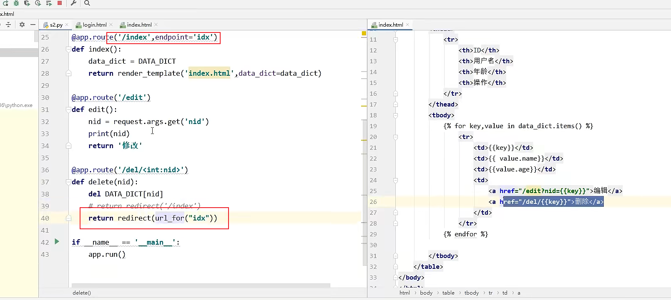Run the script from the gutter arrow on line 42
This screenshot has height=300, width=671.
pyautogui.click(x=57, y=241)
